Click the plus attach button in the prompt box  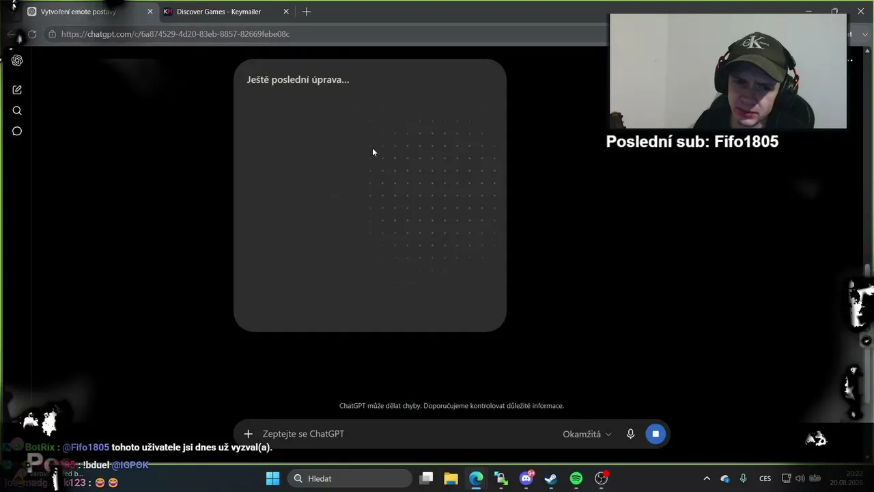coord(249,434)
